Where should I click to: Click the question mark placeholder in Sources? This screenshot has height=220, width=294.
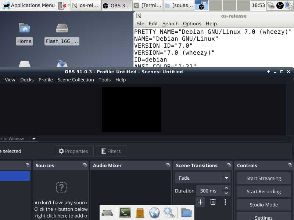click(x=61, y=187)
